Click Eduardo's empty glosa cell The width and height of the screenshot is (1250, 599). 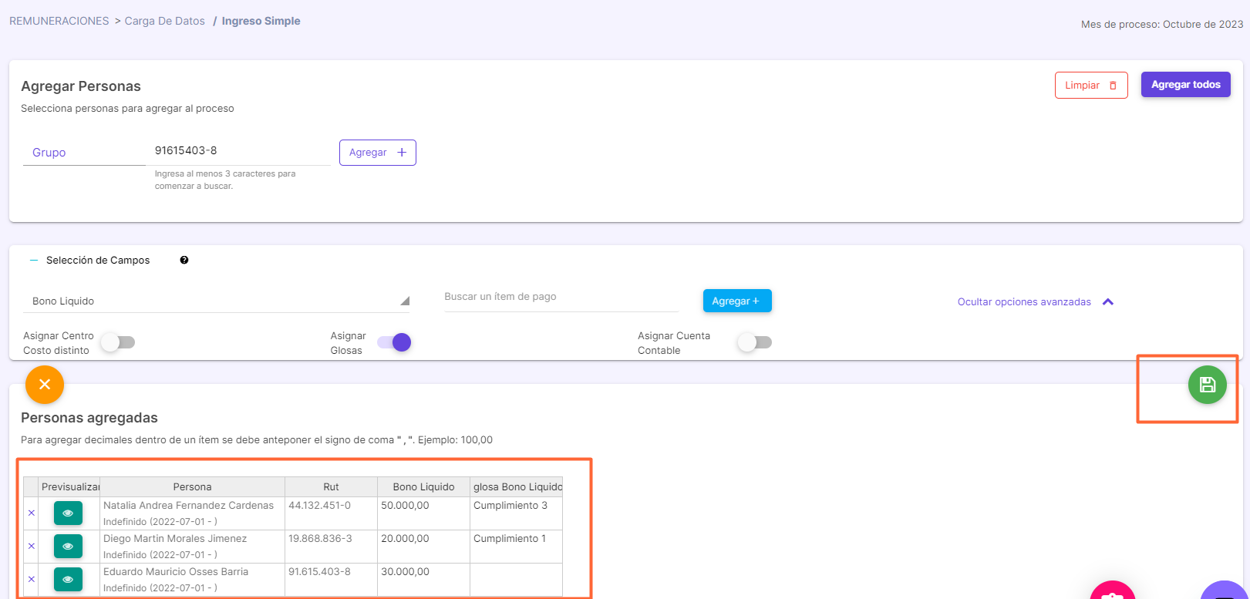(x=517, y=579)
